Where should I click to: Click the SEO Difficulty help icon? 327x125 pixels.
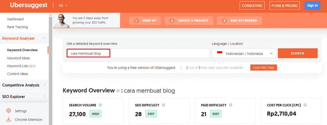(x=163, y=105)
